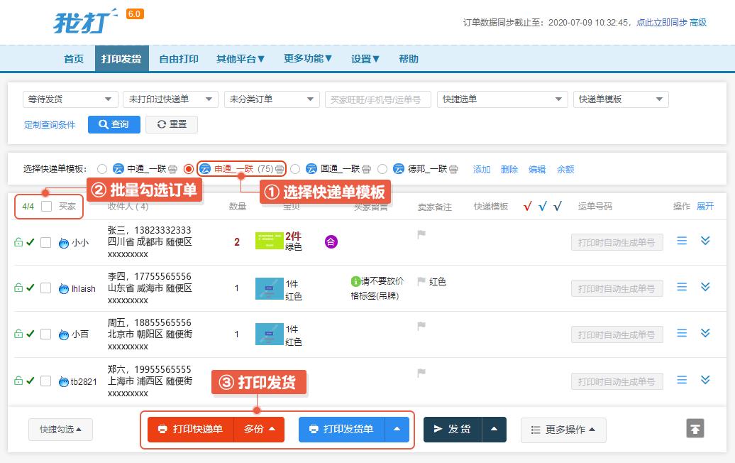This screenshot has width=735, height=463.
Task: Expand the 快捷勾选 menu at bottom left
Action: 60,429
